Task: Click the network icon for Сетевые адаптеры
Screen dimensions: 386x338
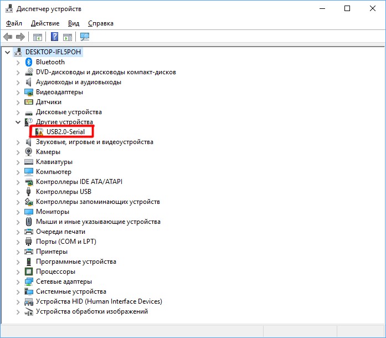Action: coord(29,281)
